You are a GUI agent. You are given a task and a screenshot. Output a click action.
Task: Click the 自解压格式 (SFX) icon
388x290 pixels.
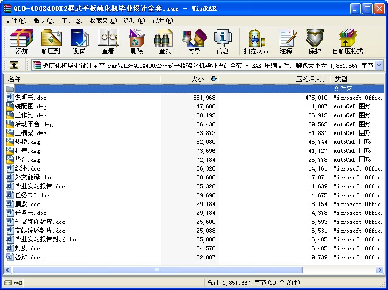(347, 41)
